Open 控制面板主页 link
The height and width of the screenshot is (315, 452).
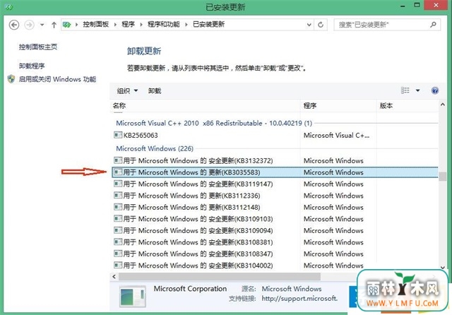point(38,47)
